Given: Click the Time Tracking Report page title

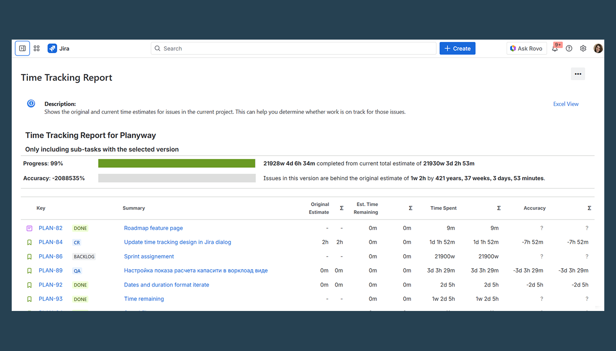Looking at the screenshot, I should click(x=67, y=77).
